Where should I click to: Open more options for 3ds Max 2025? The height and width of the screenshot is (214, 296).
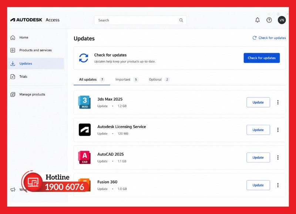click(x=278, y=102)
